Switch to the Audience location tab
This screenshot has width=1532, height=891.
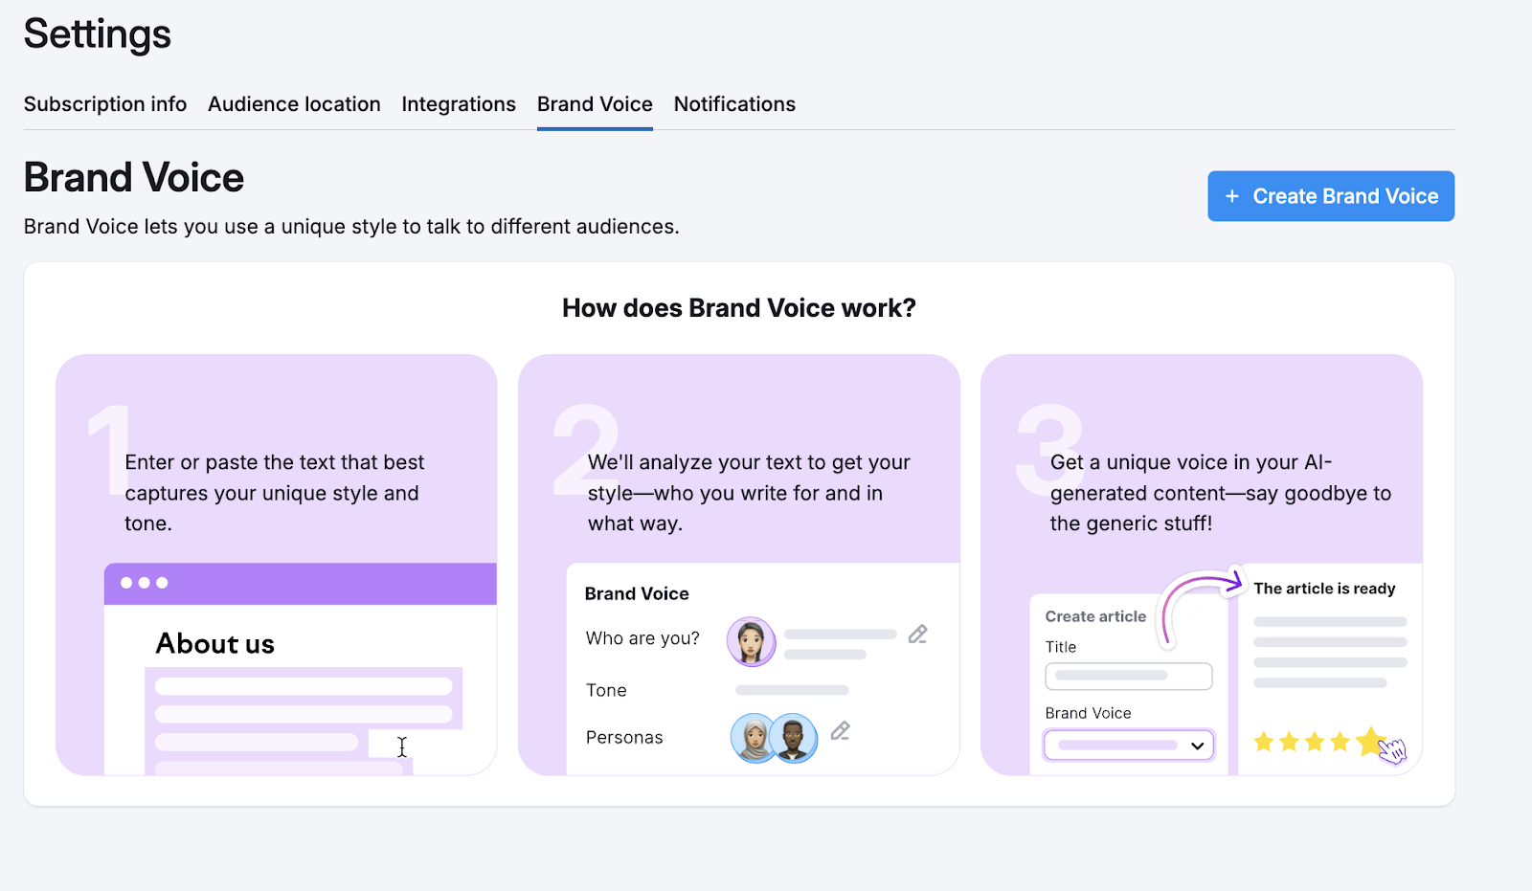click(294, 104)
